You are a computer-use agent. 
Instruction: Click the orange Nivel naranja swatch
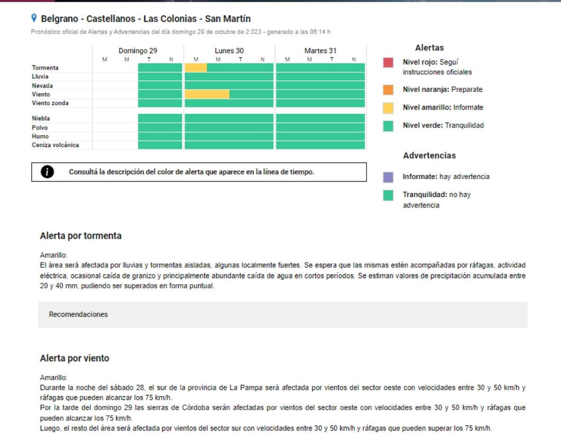(388, 90)
